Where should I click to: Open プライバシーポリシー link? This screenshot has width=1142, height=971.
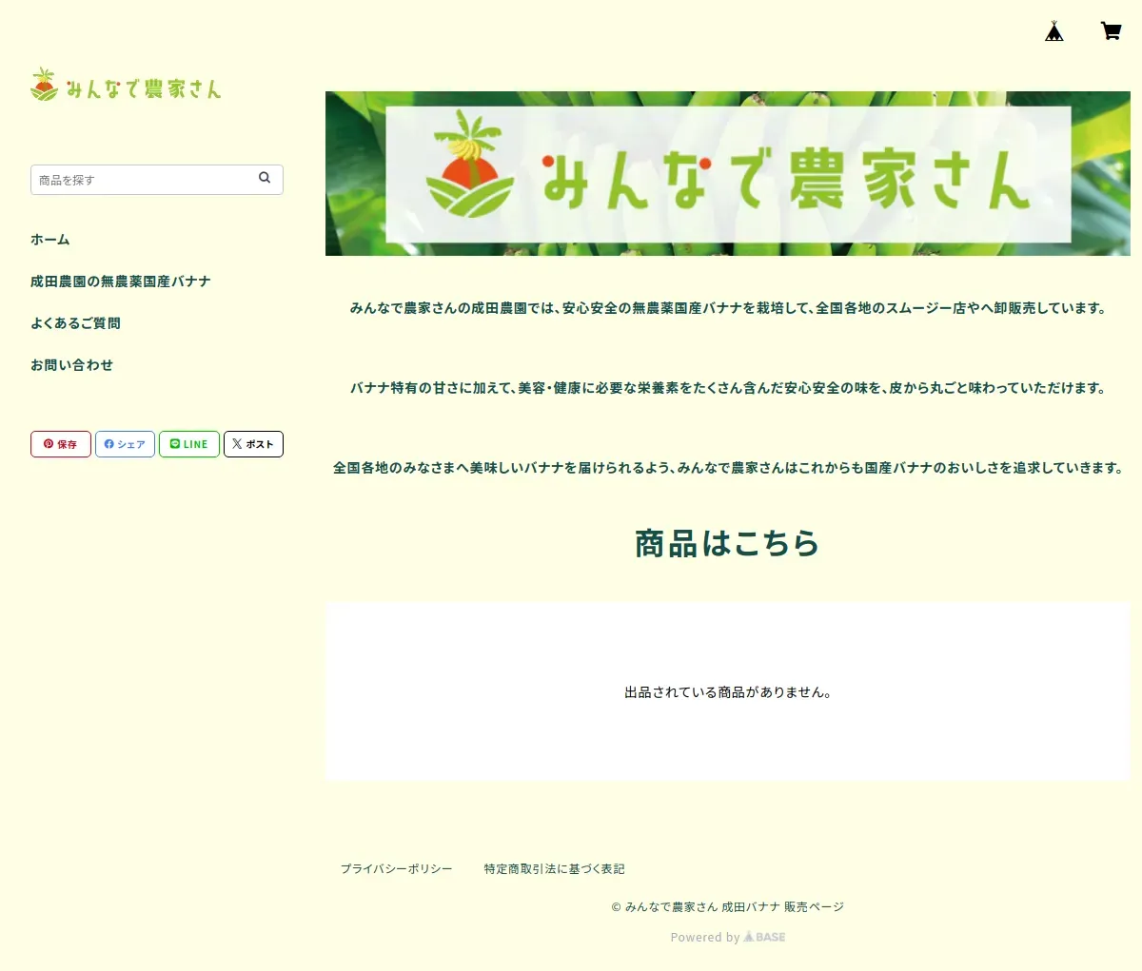click(x=397, y=869)
